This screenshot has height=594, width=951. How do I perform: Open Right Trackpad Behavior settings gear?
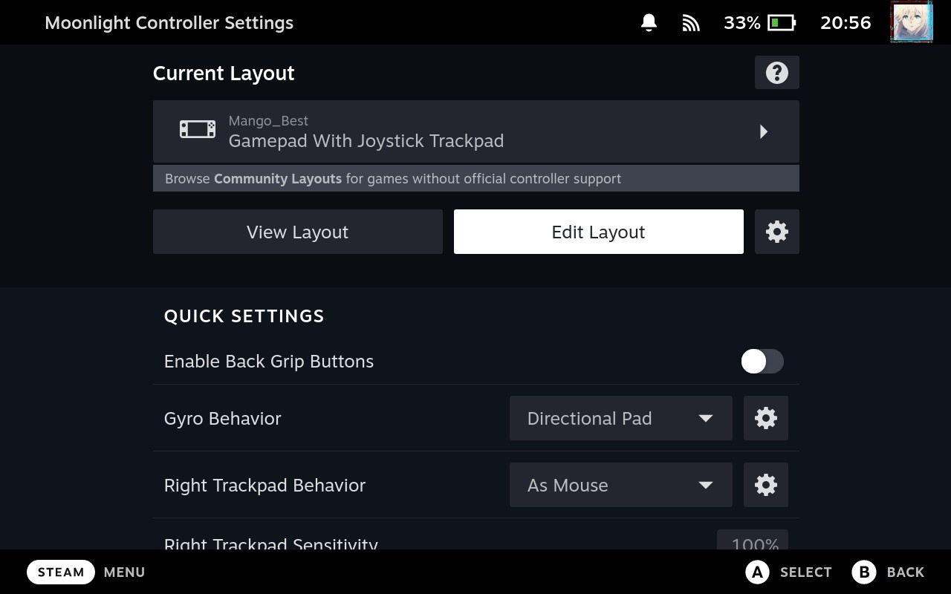(765, 485)
